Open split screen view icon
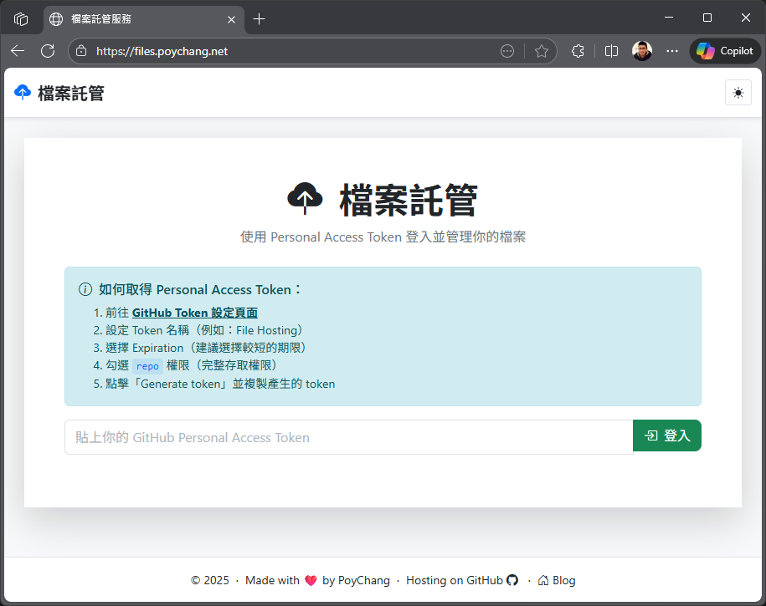The image size is (766, 606). 611,51
